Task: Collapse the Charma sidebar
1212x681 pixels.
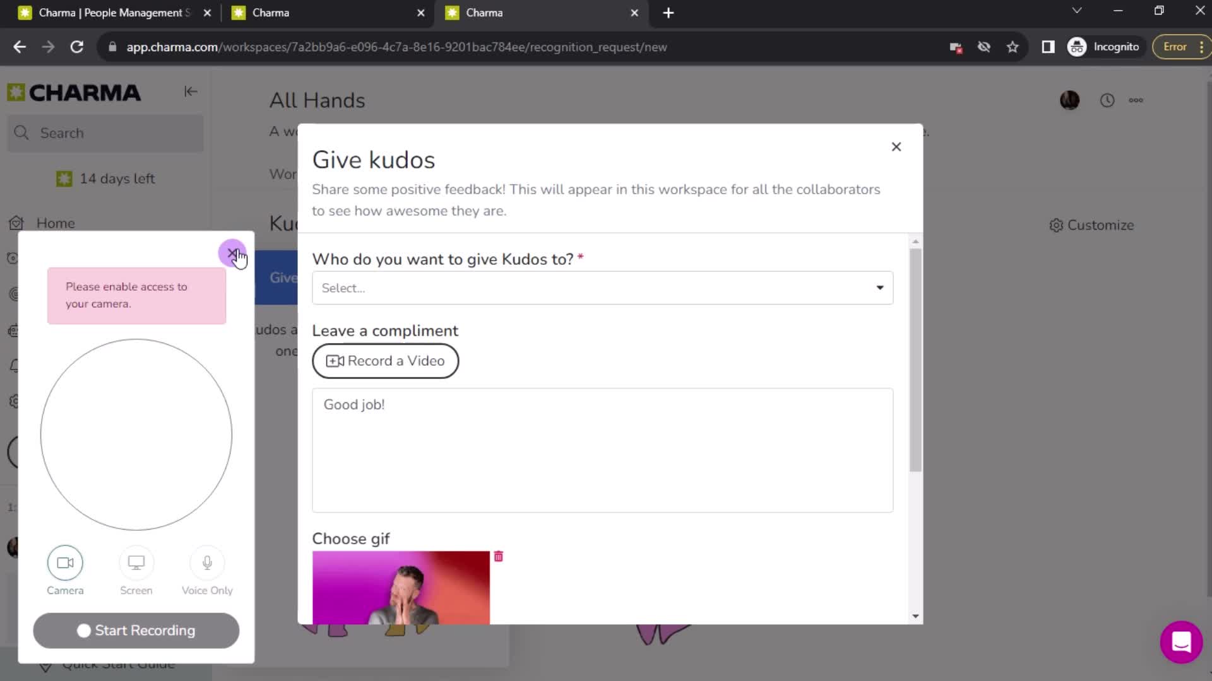Action: [x=191, y=91]
